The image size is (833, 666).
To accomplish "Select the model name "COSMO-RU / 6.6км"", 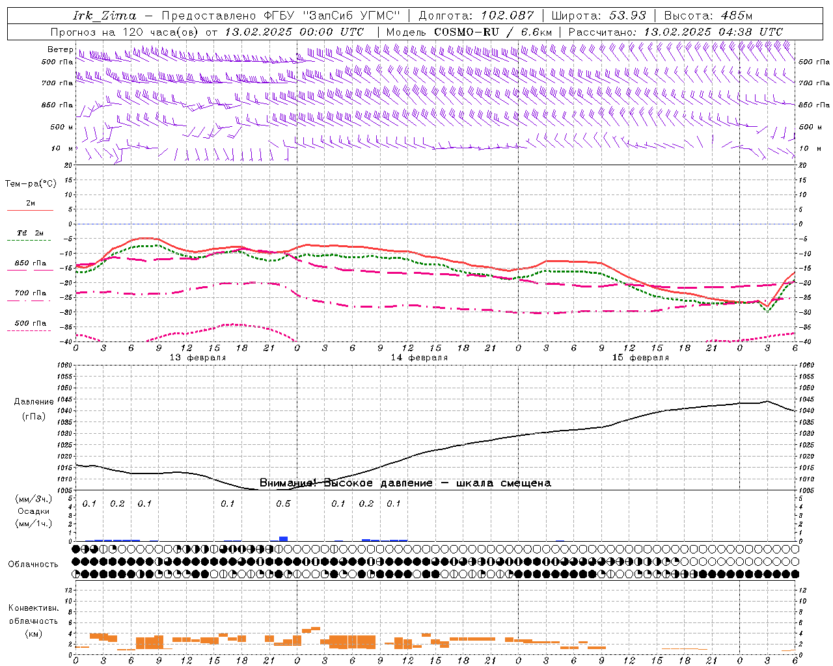I will click(493, 32).
